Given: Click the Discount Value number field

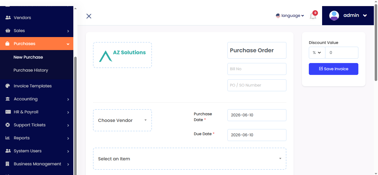Looking at the screenshot, I should click(342, 53).
